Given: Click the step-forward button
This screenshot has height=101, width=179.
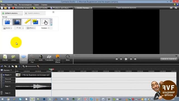Looking at the screenshot, I should tap(131, 59).
